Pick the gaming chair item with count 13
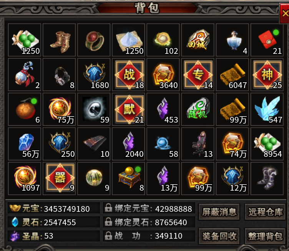The width and height of the screenshot is (289, 251). click(198, 144)
